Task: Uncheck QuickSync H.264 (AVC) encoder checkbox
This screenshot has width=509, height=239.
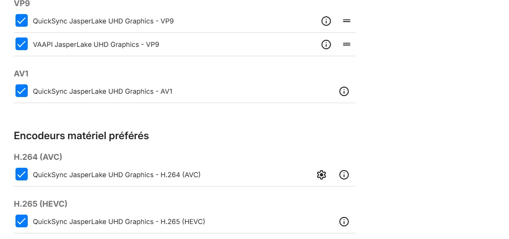Action: [22, 174]
